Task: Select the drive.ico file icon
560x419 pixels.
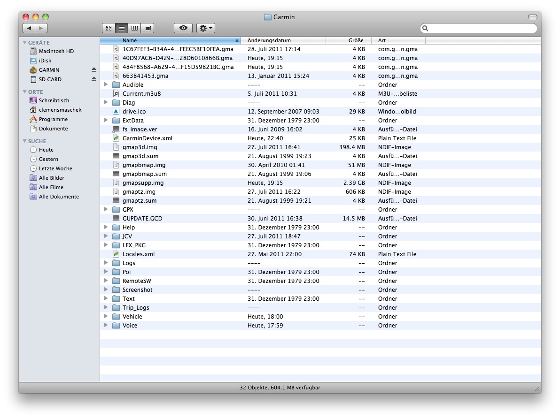Action: [x=116, y=111]
